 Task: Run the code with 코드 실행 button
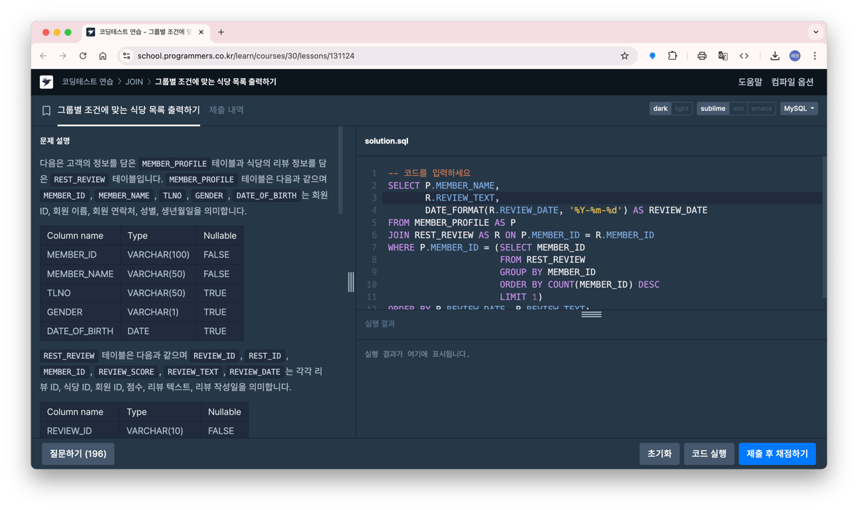708,454
